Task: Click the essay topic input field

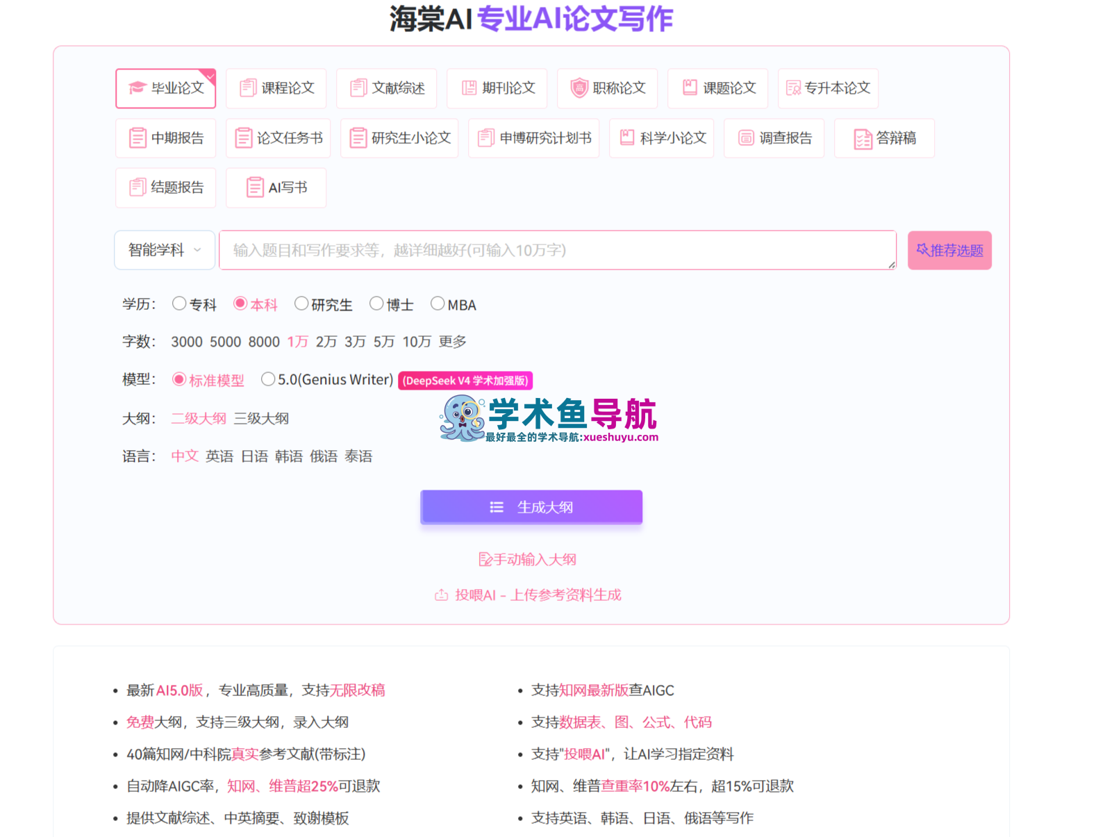Action: coord(558,250)
